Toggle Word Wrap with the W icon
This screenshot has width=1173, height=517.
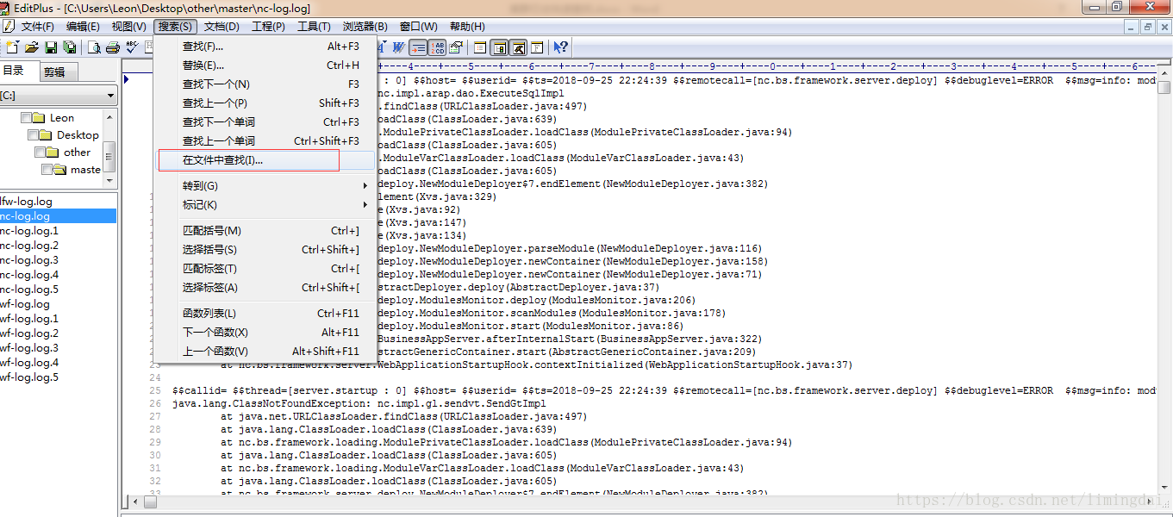[x=399, y=47]
